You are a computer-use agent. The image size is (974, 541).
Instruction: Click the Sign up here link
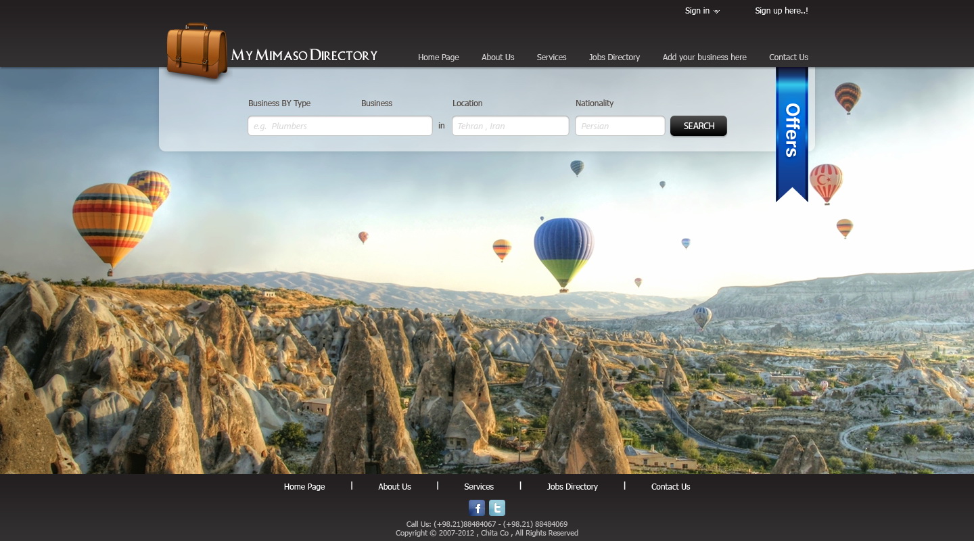click(x=781, y=11)
